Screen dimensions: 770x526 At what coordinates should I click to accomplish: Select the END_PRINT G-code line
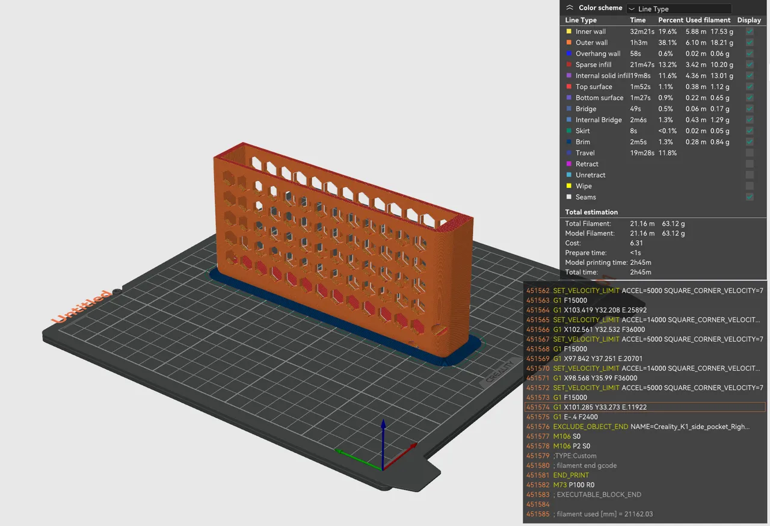click(571, 475)
